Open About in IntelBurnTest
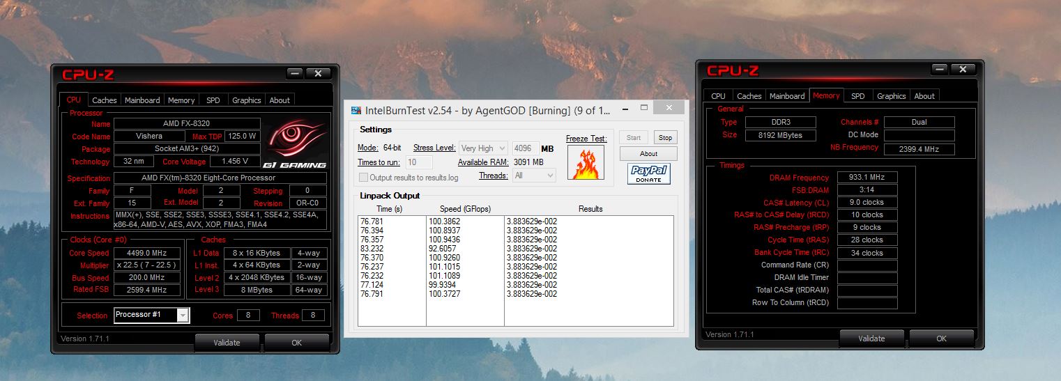 tap(648, 154)
